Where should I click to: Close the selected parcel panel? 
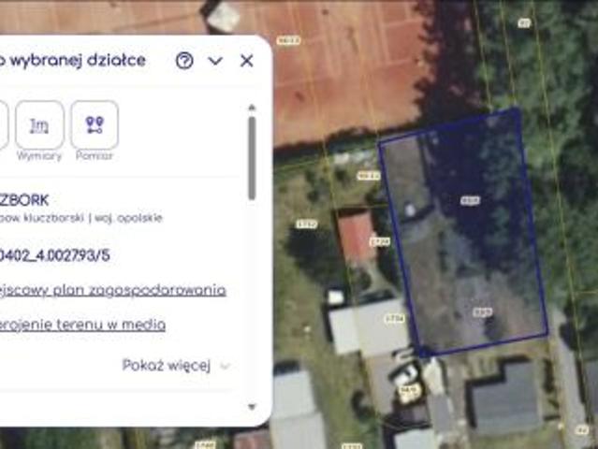pos(246,61)
